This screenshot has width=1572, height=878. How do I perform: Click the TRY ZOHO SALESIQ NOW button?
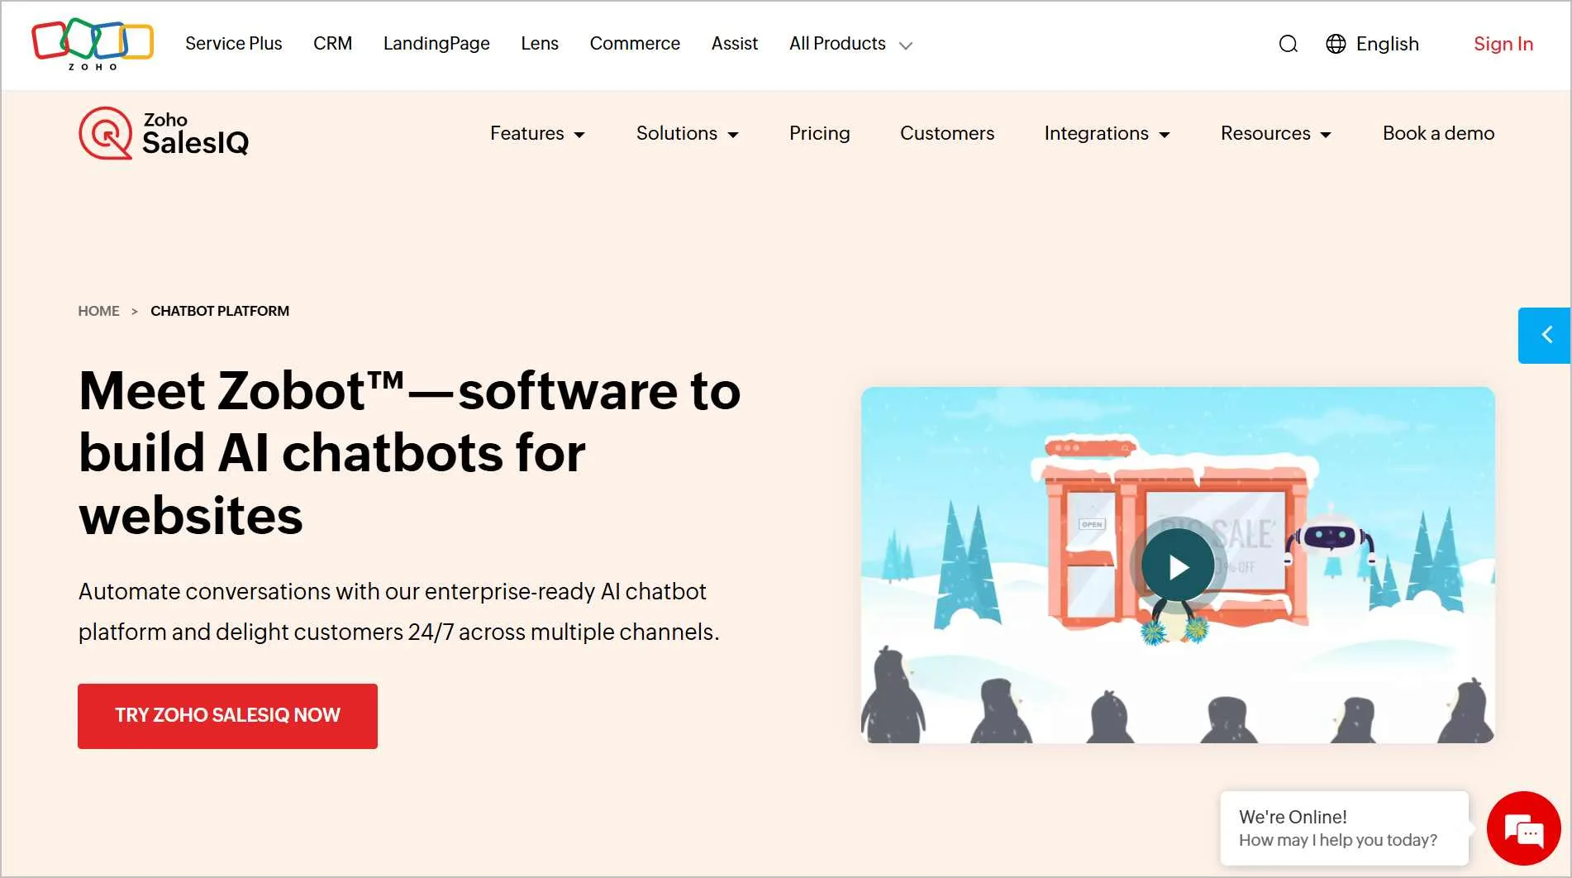pyautogui.click(x=227, y=716)
